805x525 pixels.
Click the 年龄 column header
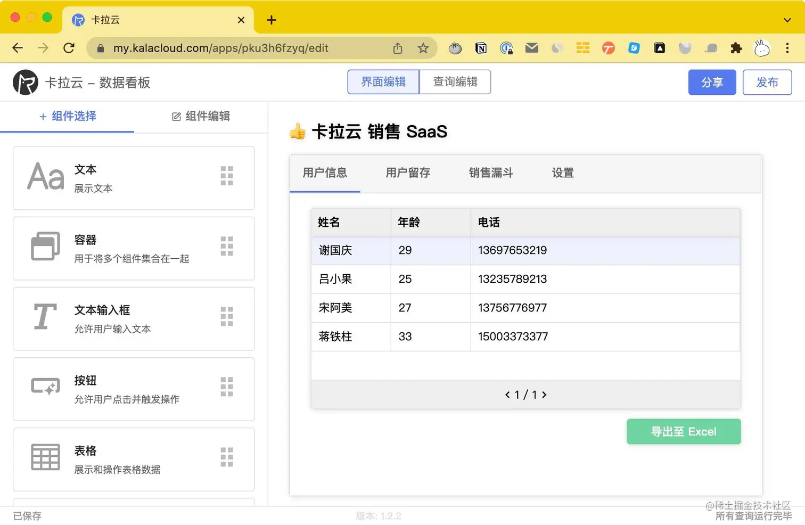click(x=431, y=222)
